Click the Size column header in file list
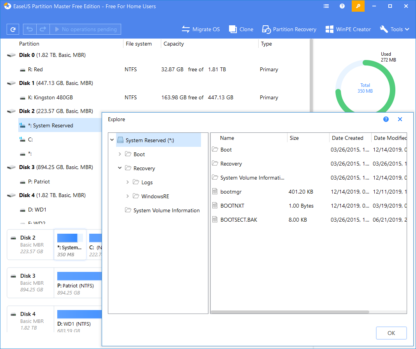The height and width of the screenshot is (349, 416). [294, 138]
